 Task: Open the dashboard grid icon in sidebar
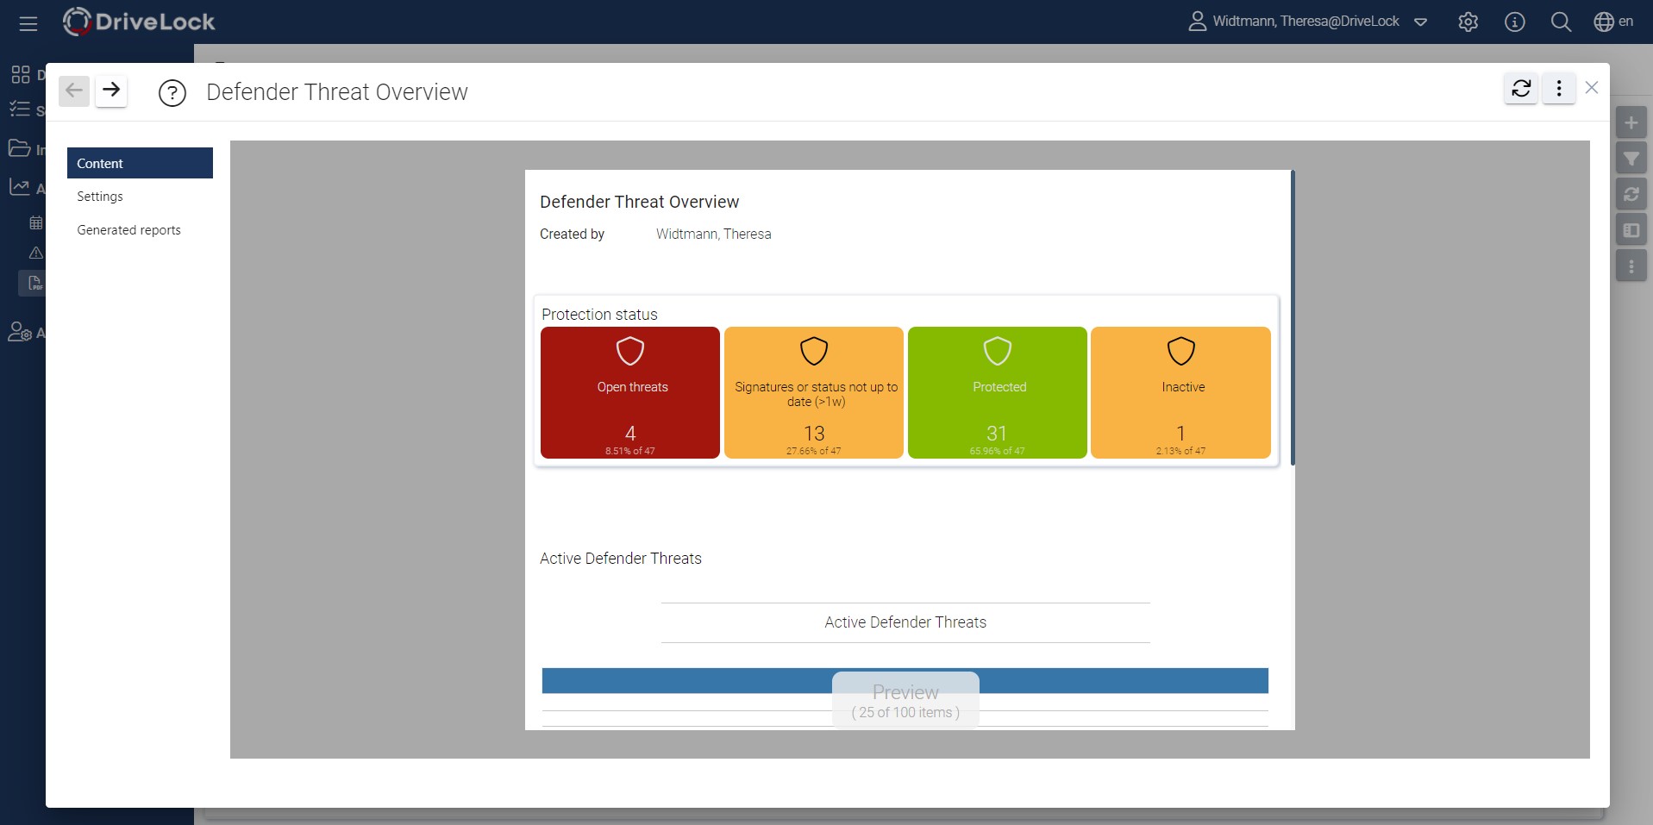point(21,75)
